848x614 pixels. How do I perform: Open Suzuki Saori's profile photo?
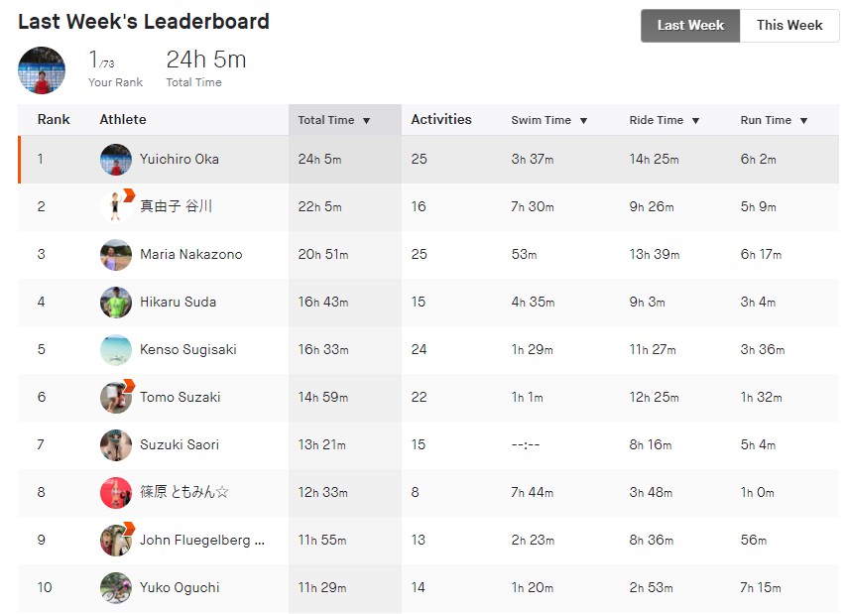click(116, 444)
